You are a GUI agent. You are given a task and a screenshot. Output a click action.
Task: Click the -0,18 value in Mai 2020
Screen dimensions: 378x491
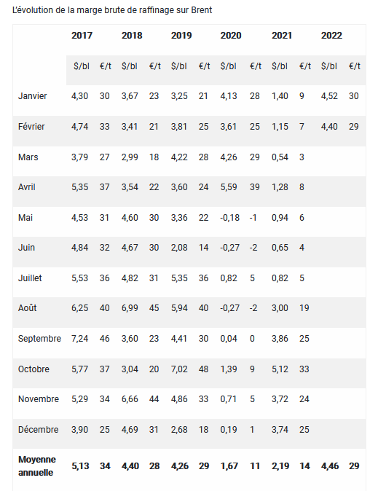coord(229,218)
